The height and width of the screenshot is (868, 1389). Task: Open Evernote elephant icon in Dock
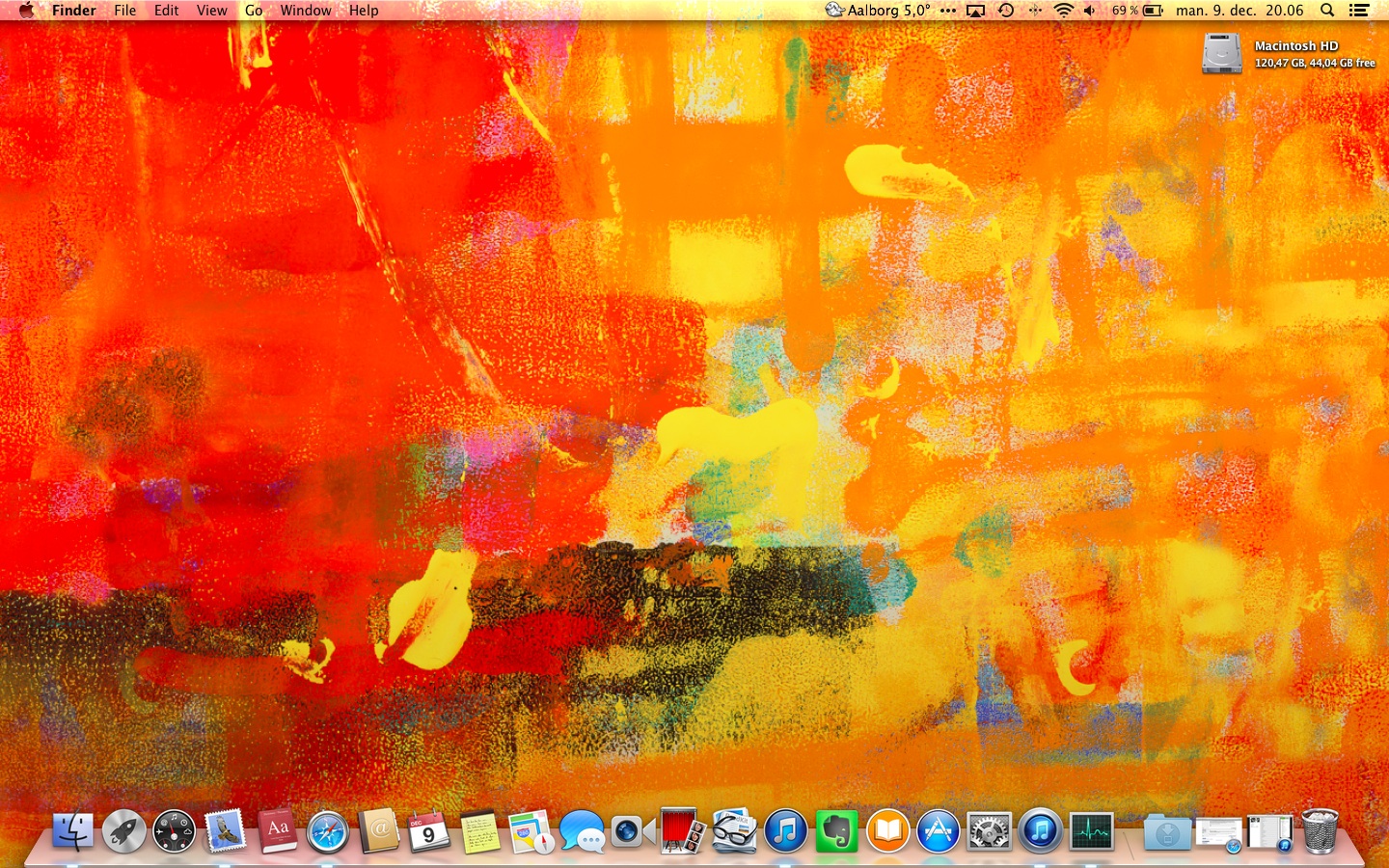[x=836, y=831]
